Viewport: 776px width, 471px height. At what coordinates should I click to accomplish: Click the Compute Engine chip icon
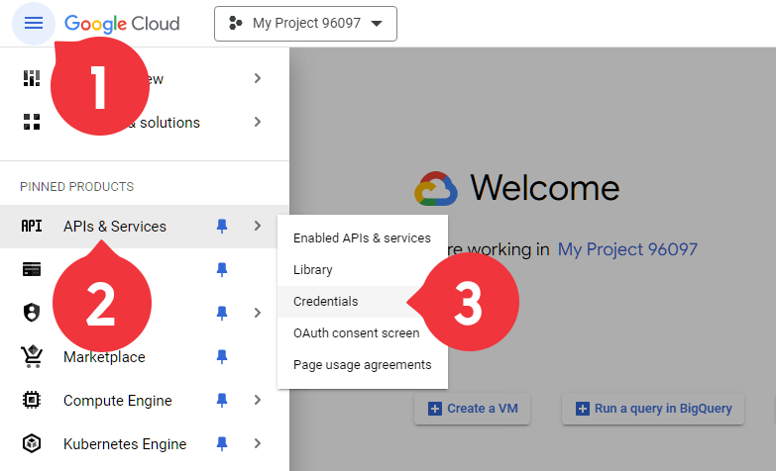(x=32, y=400)
